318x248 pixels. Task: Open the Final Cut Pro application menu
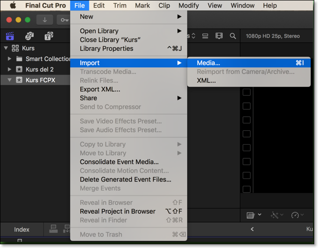pyautogui.click(x=45, y=6)
